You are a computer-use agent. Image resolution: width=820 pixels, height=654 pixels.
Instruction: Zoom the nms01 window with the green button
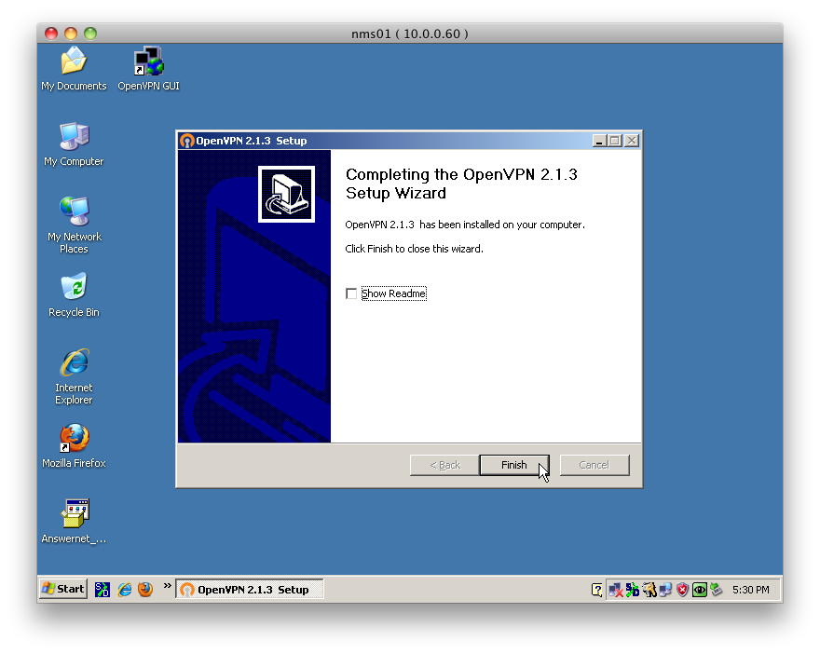click(90, 34)
